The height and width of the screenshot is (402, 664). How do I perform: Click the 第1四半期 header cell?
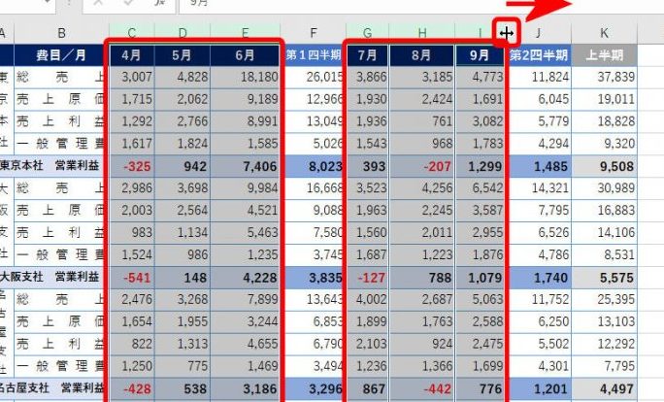(x=314, y=55)
